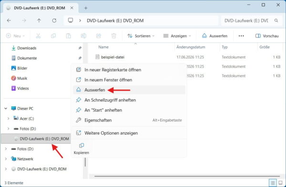Click Auswerfen in the toolbar
The height and width of the screenshot is (187, 286).
[x=214, y=36]
